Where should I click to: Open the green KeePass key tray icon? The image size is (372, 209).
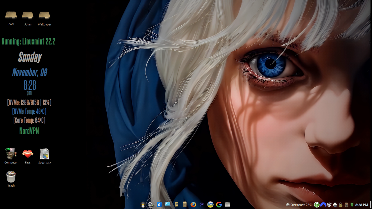[x=317, y=205]
